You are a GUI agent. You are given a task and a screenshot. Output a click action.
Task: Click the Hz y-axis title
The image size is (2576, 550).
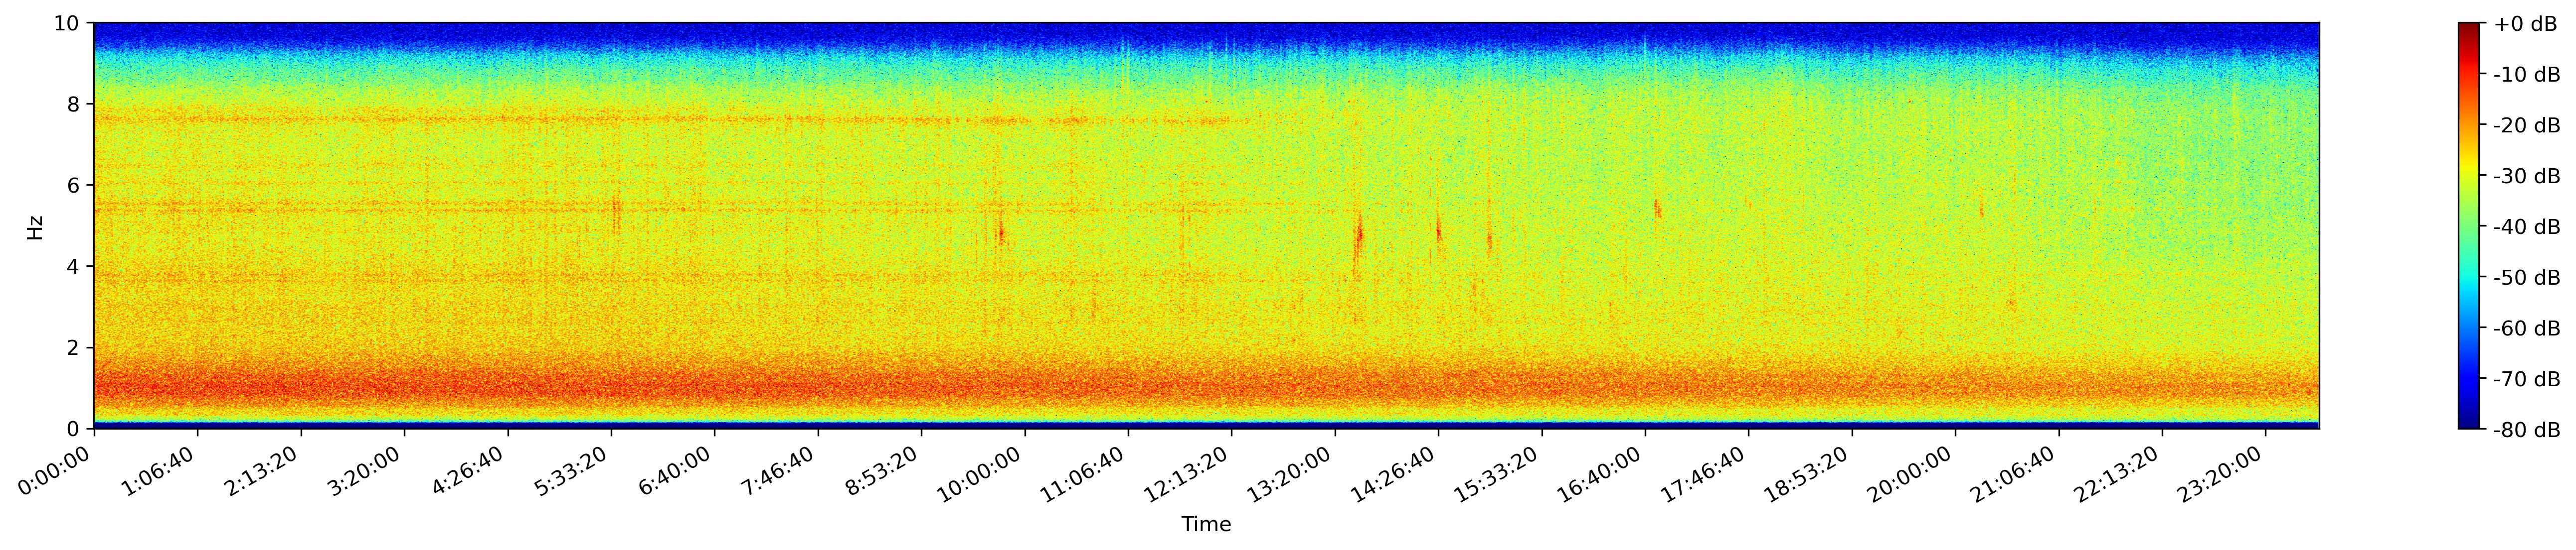click(x=35, y=226)
